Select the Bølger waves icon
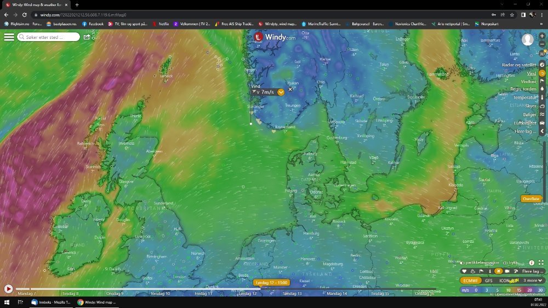The height and width of the screenshot is (308, 548). (542, 115)
